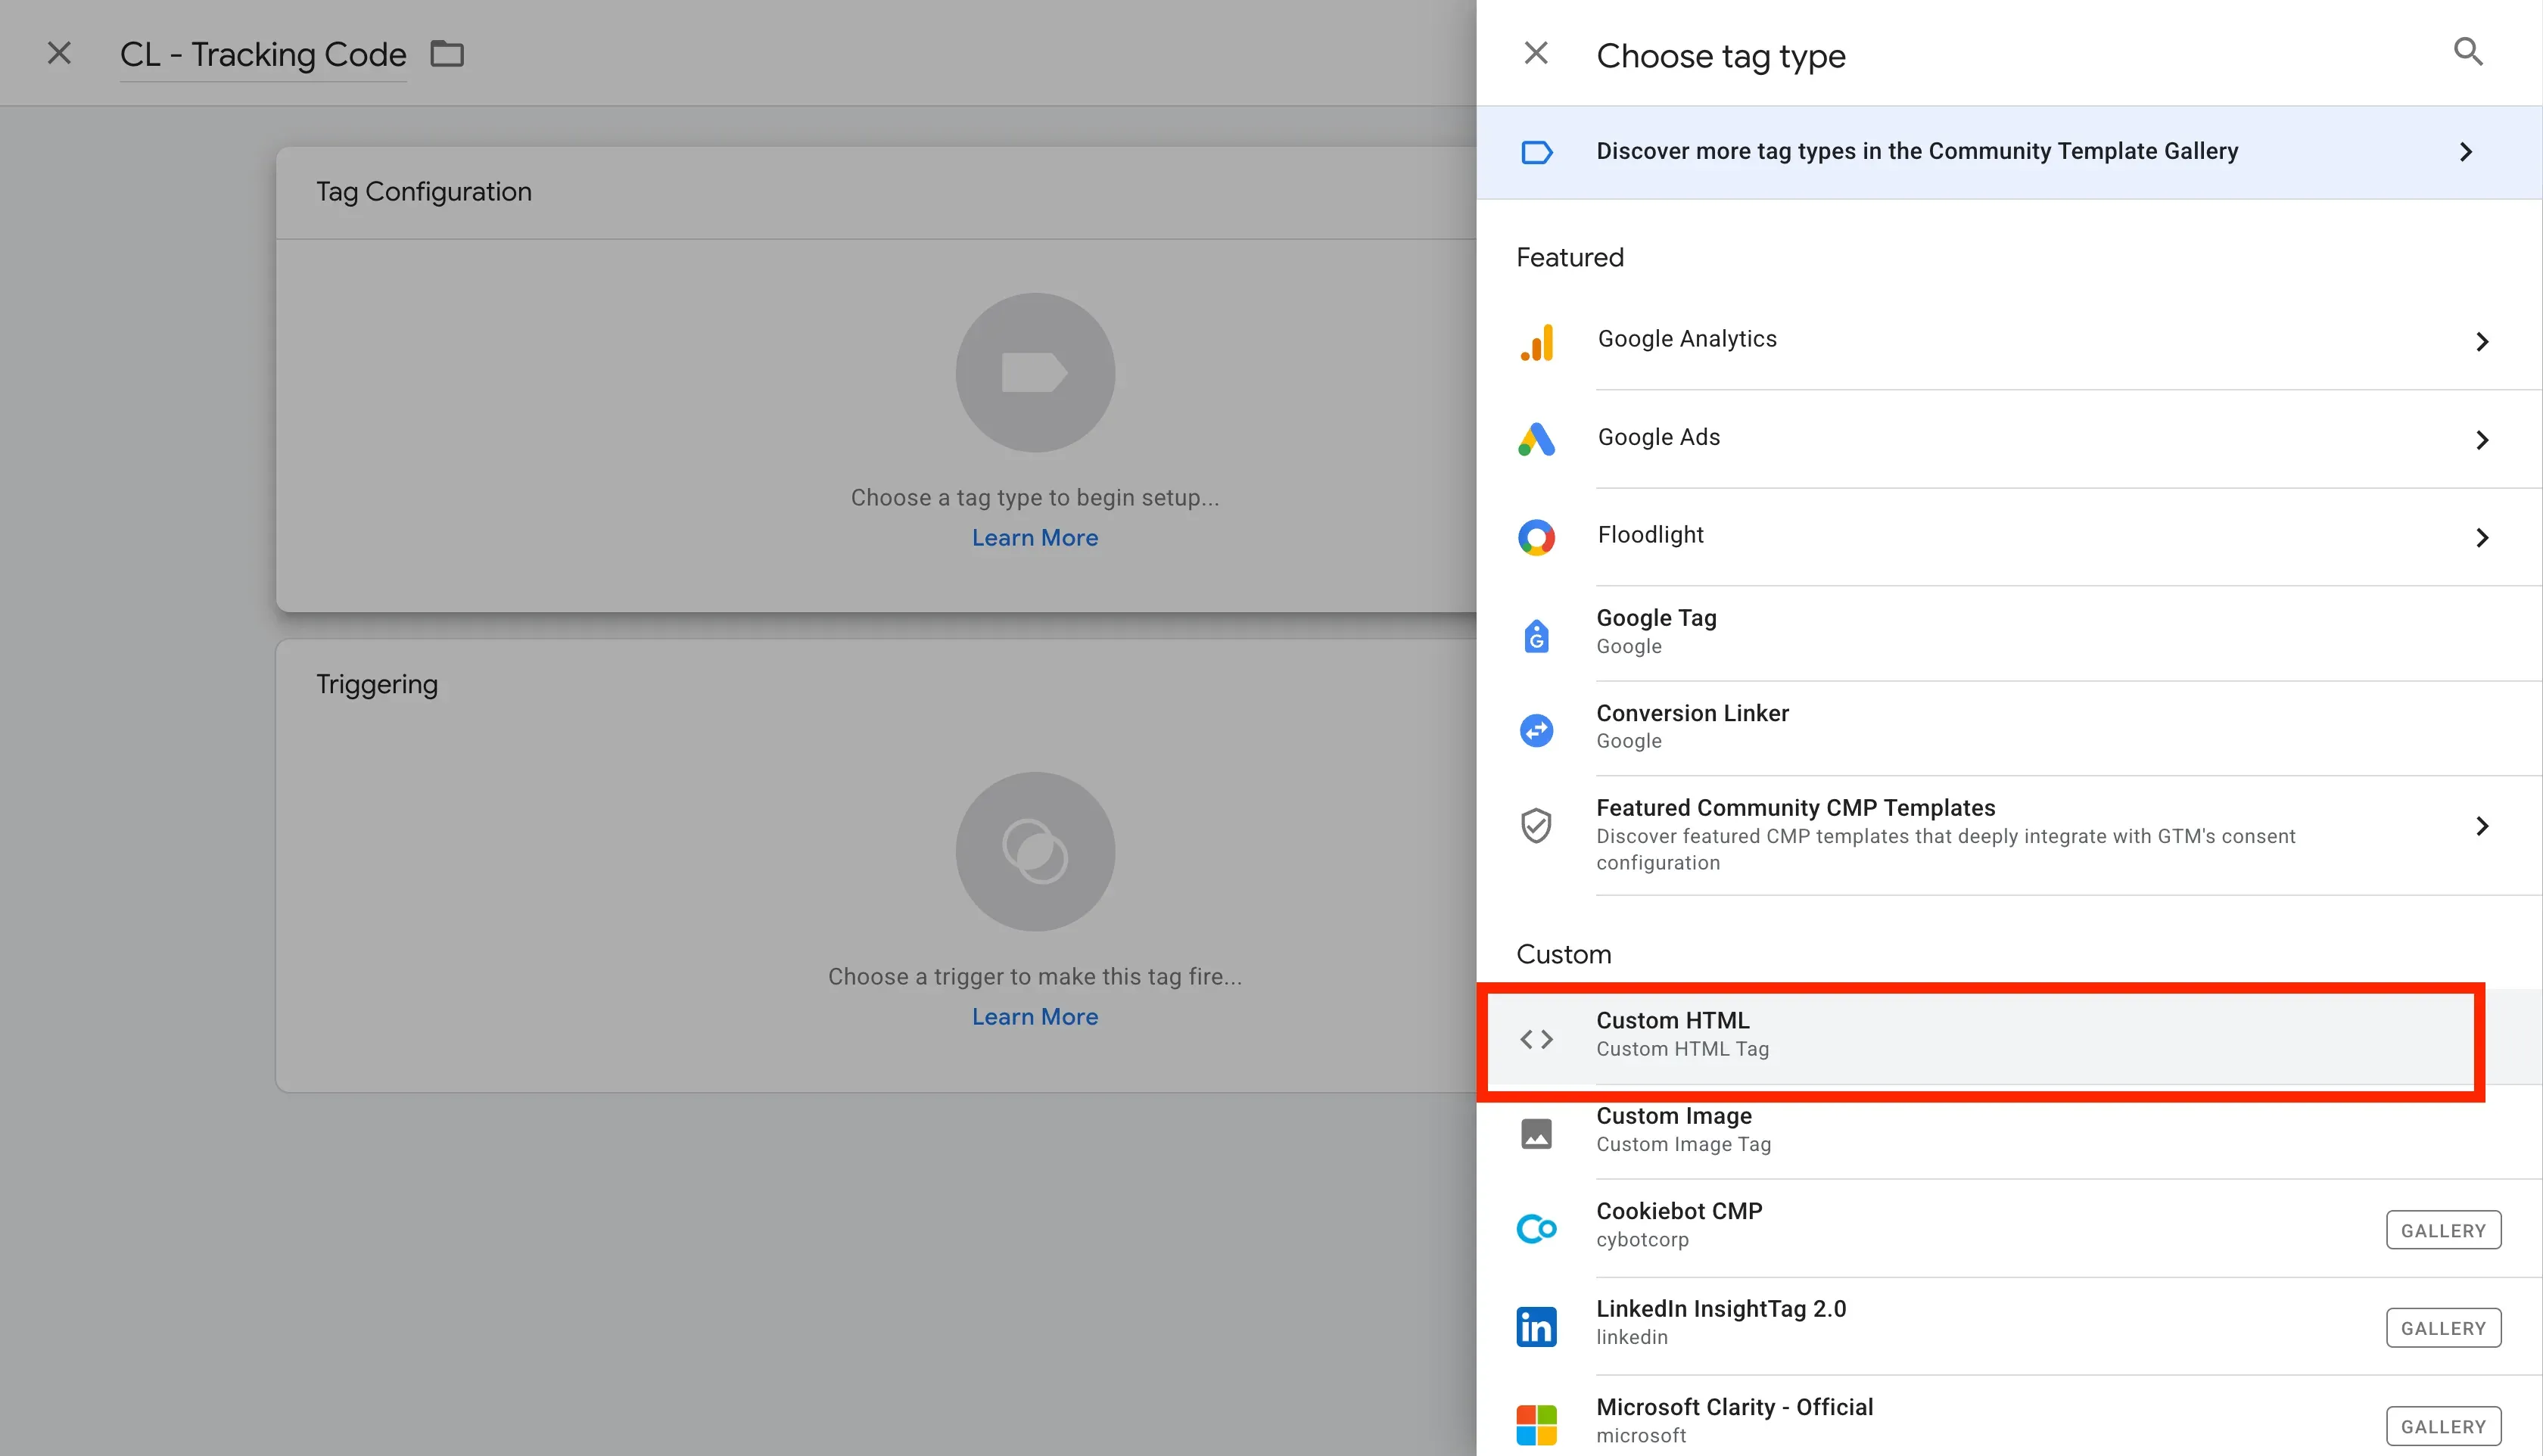The width and height of the screenshot is (2543, 1456).
Task: Click the Conversion Linker arrows icon
Action: point(1536,730)
